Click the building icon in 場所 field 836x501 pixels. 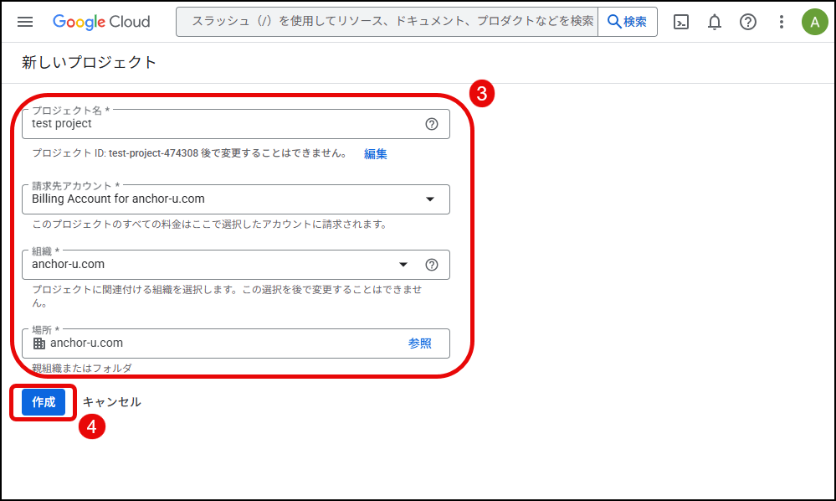[x=38, y=343]
